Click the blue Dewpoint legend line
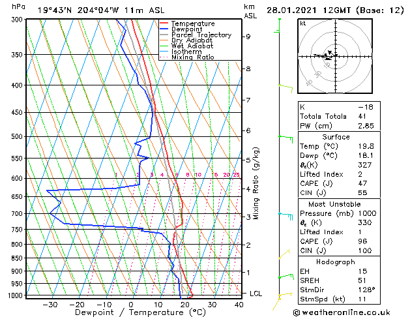The height and width of the screenshot is (317, 410). point(164,29)
